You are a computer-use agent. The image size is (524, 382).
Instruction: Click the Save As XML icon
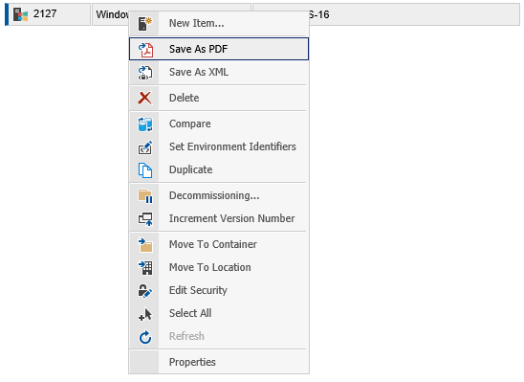[145, 72]
